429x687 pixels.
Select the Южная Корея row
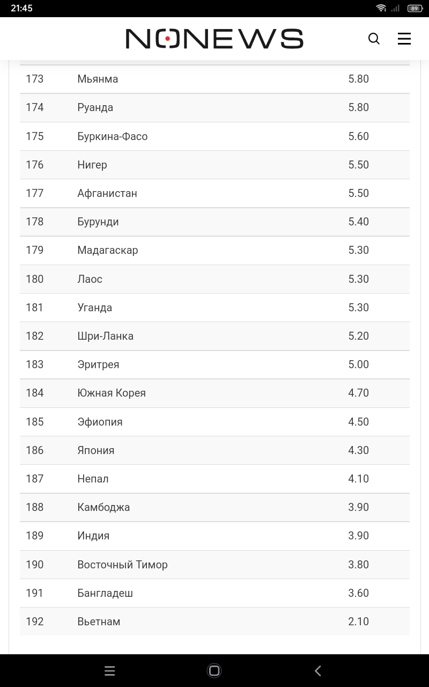tap(214, 393)
